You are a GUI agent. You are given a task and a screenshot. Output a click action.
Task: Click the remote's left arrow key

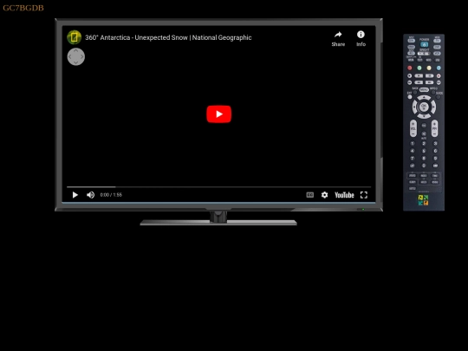pos(414,107)
